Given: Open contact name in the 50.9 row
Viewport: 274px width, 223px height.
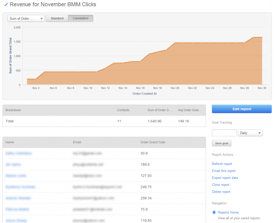Looking at the screenshot, I should [x=18, y=153].
